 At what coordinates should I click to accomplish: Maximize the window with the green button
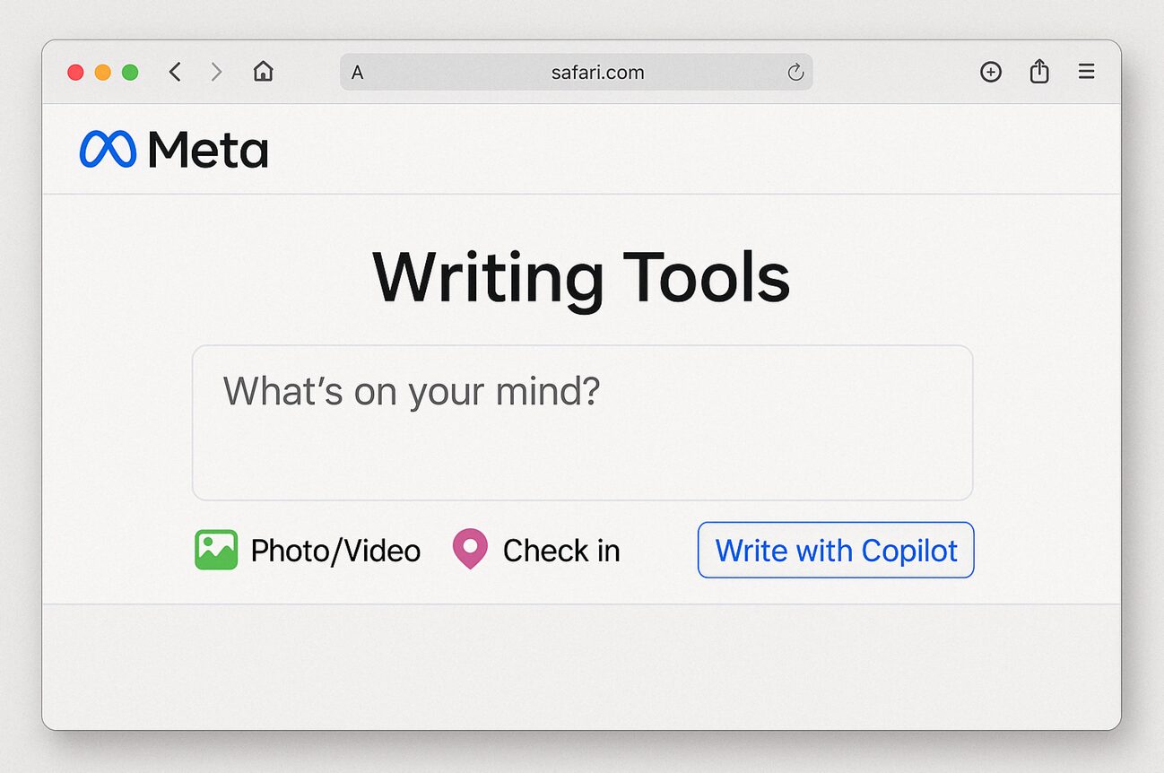[130, 73]
